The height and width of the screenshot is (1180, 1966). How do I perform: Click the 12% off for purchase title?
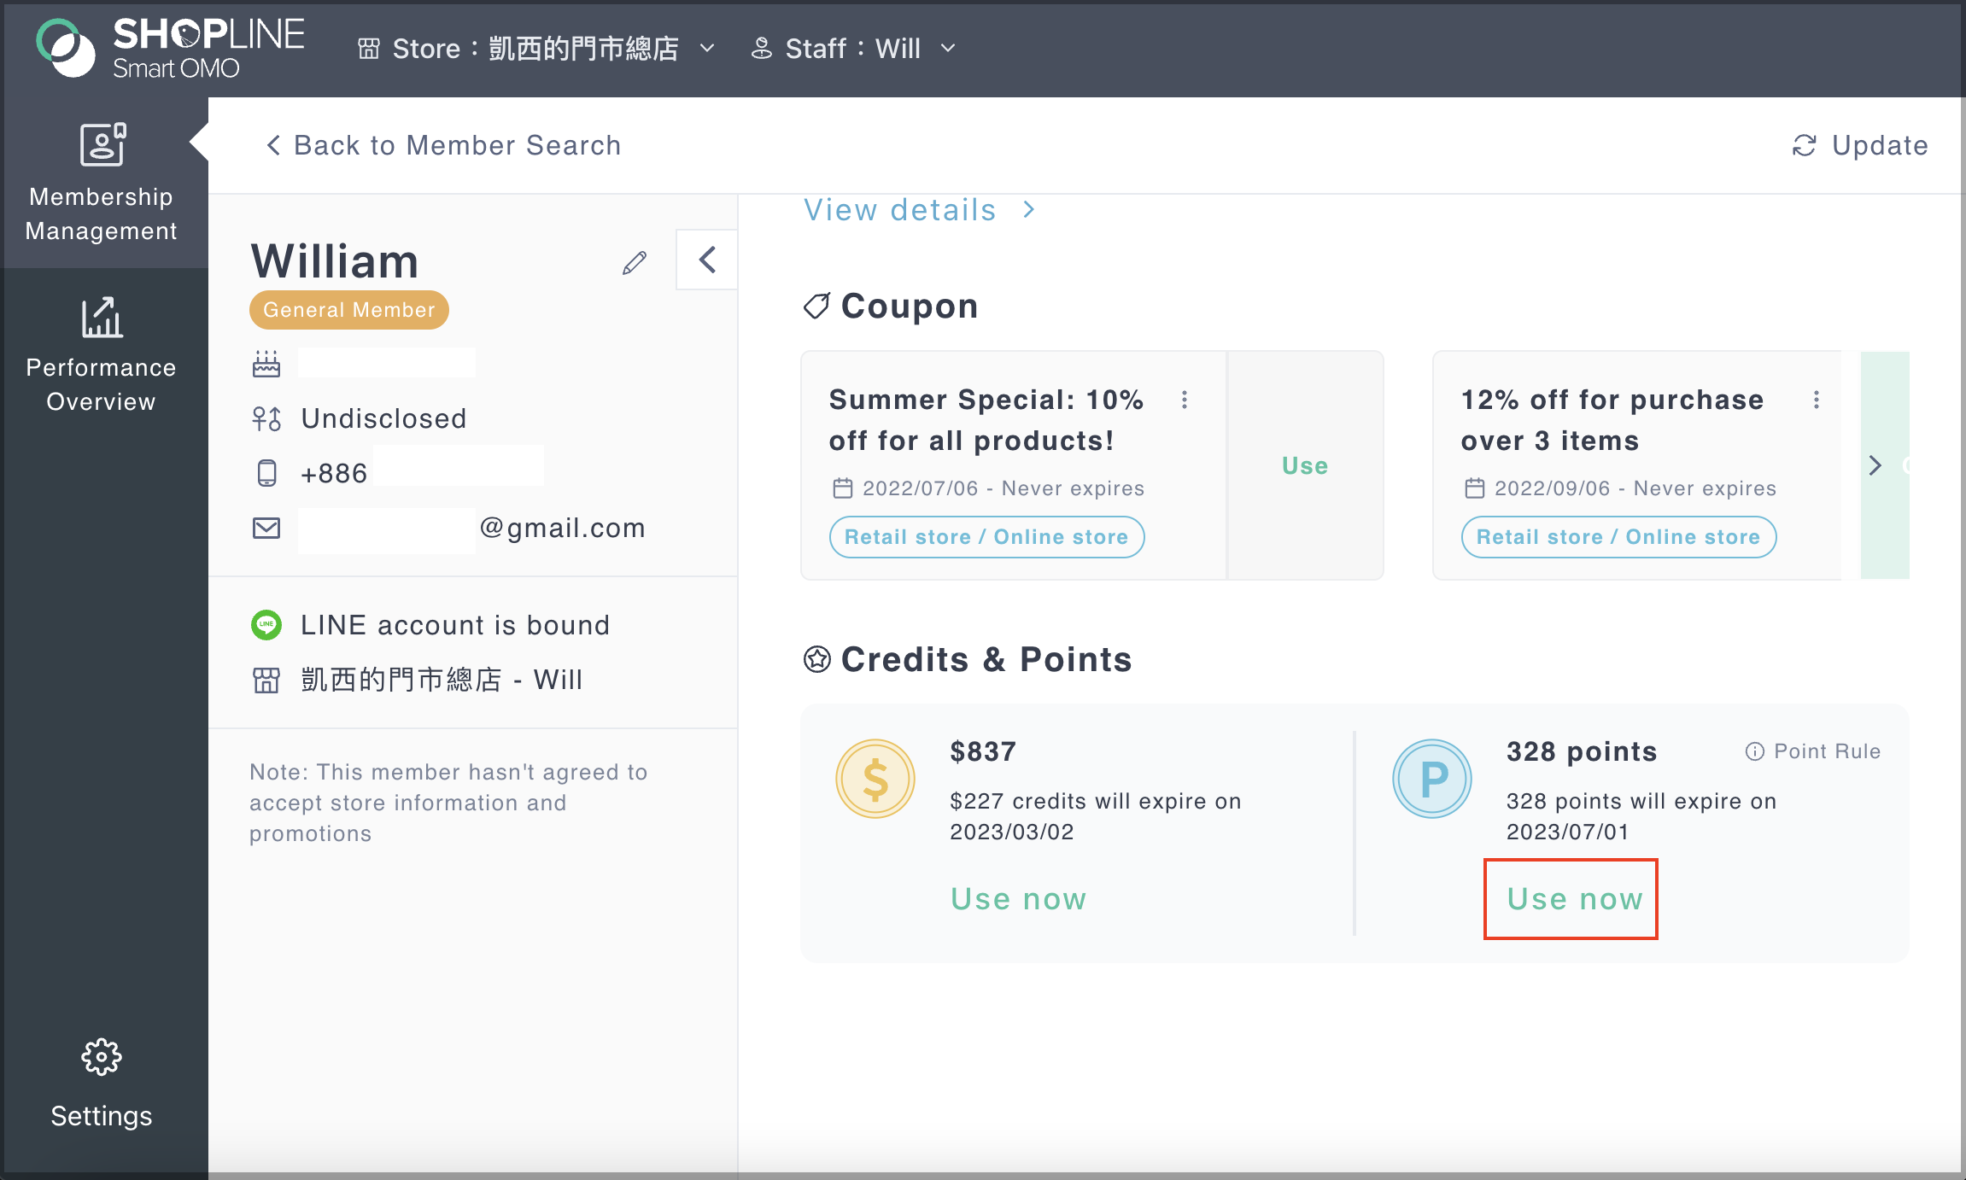(x=1612, y=420)
